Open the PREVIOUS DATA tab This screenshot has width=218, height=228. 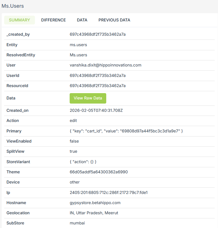coord(114,20)
